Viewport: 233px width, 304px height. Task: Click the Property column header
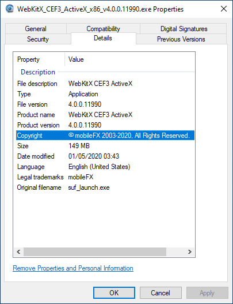click(x=39, y=59)
